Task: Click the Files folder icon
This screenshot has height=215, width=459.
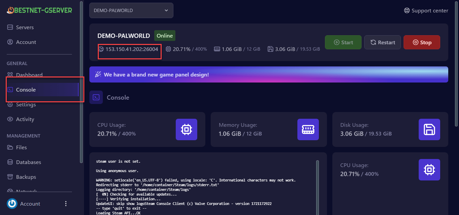Action: tap(10, 147)
